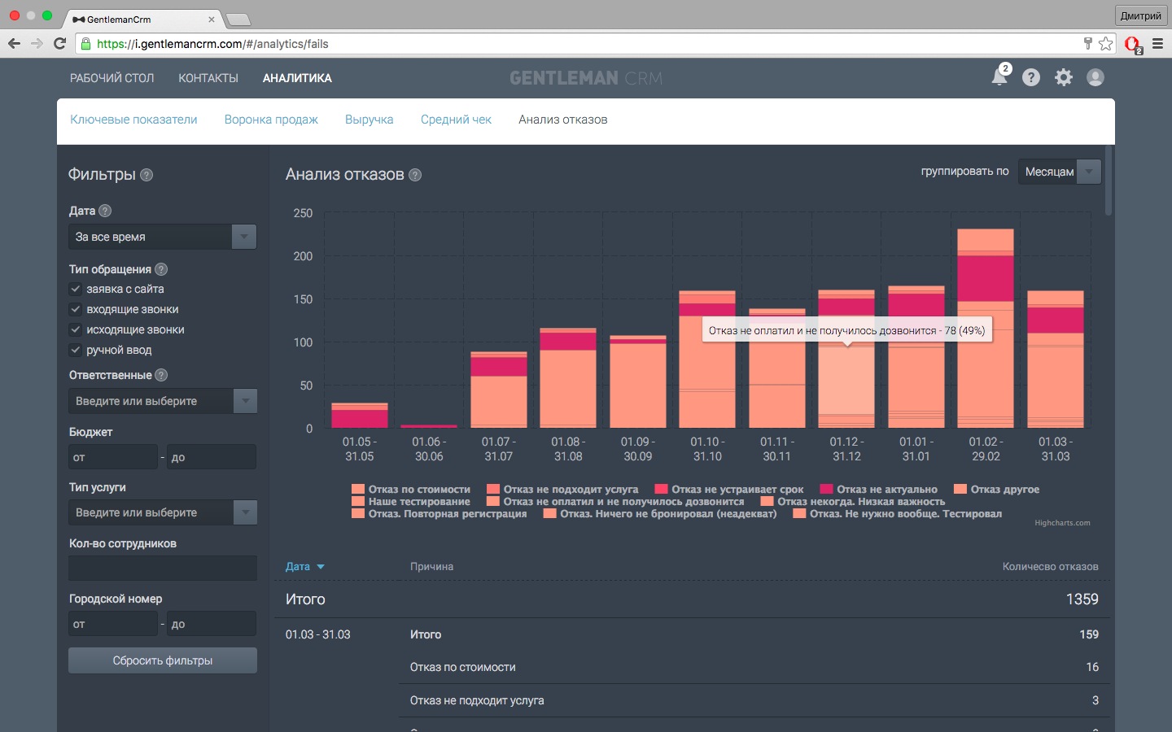
Task: Switch to Воронка продаж tab
Action: click(x=271, y=120)
